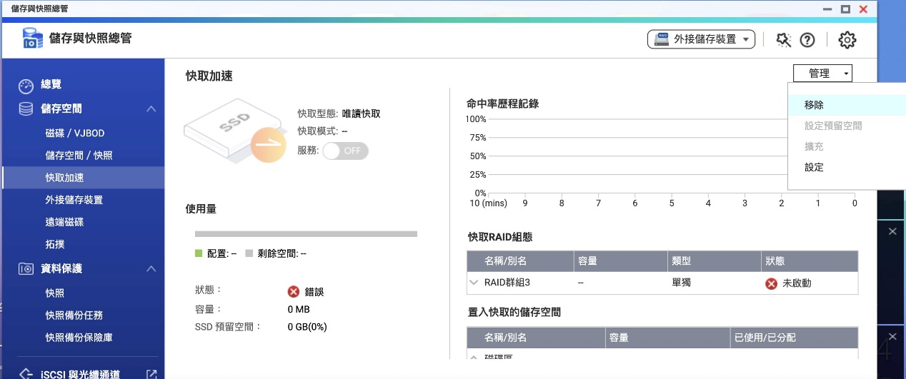
Task: Select disabled 設定預留空間 menu entry
Action: tap(833, 126)
